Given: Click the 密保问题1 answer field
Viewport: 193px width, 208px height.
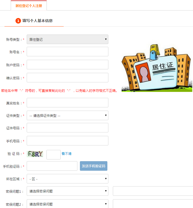Looking at the screenshot, I should (x=153, y=191).
